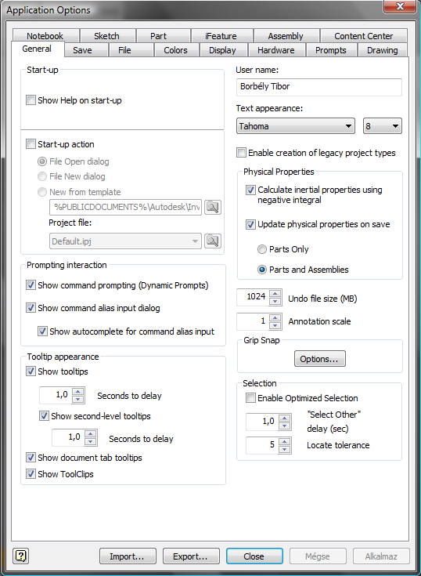Increase Undo file size spinner up arrow
Screen dimensions: 421x576
click(x=275, y=294)
